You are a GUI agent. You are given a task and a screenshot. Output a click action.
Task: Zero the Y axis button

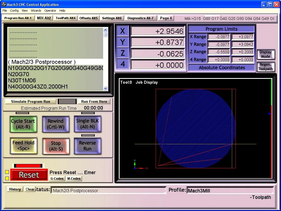(x=123, y=42)
